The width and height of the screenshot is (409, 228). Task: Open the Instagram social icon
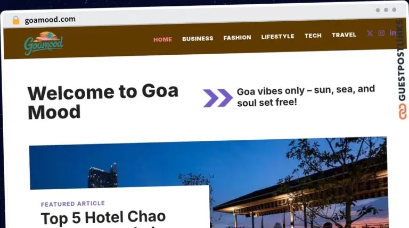tap(381, 33)
